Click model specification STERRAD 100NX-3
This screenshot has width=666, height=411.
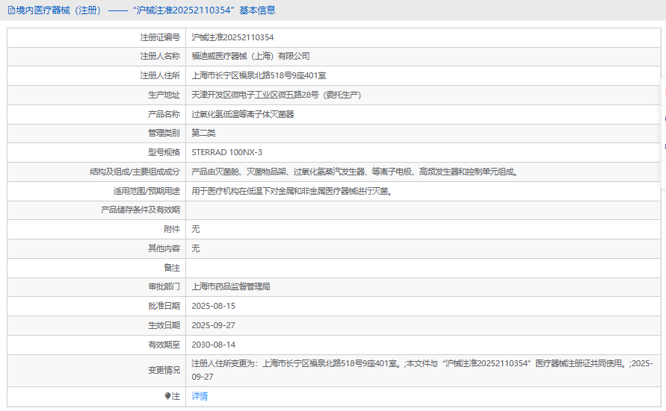[227, 152]
